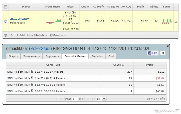Select the $6.67+$0.33 16 Players row

(86, 91)
